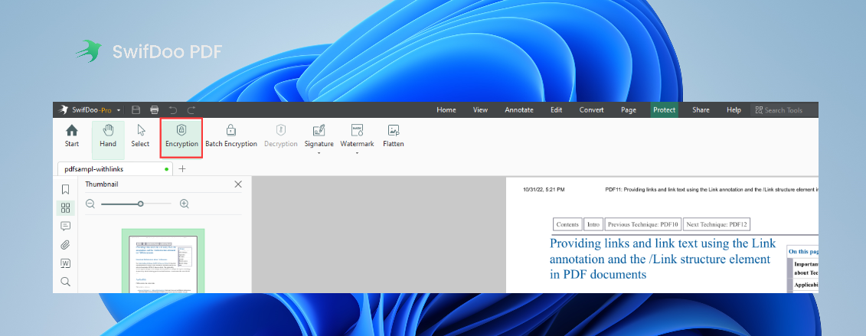Click the Signature tool icon

319,130
